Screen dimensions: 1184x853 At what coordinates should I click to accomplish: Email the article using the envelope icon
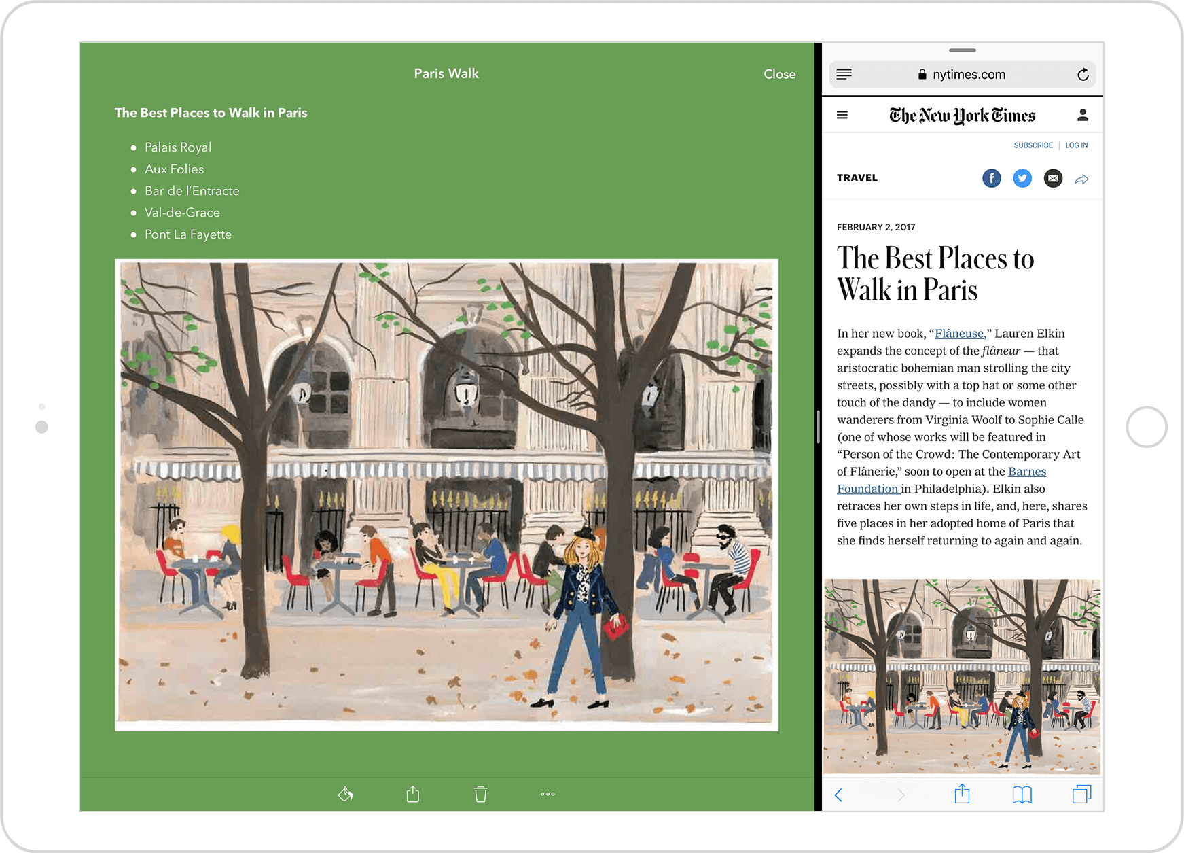pos(1053,178)
